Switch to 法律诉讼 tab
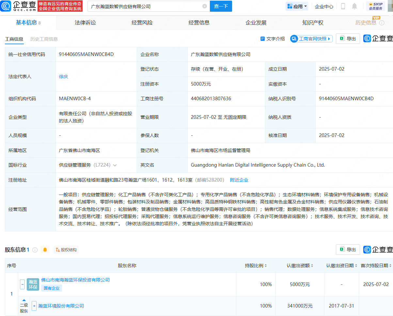This screenshot has height=316, width=393. 85,23
